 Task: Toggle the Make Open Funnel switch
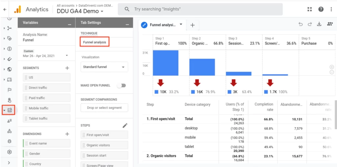coord(121,85)
